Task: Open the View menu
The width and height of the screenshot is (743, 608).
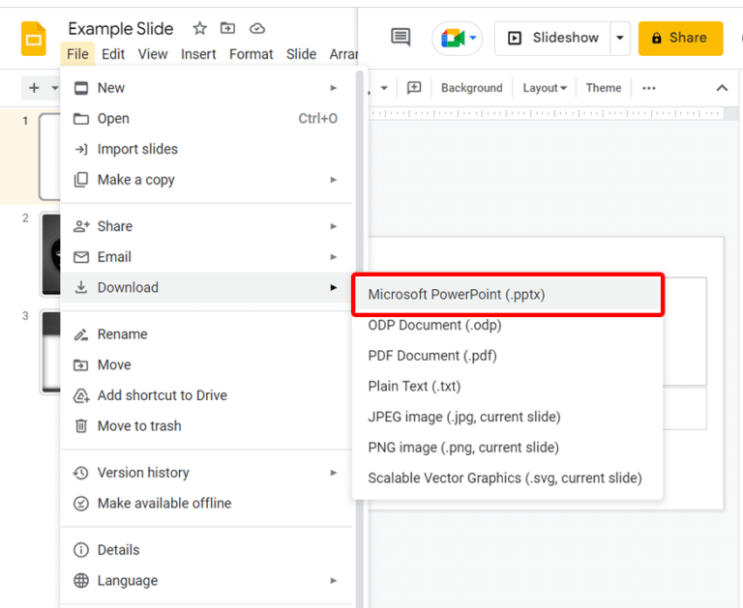Action: point(153,54)
